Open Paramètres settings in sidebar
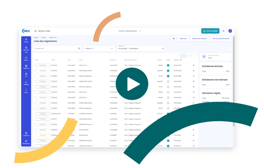This screenshot has height=168, width=264. 26,142
